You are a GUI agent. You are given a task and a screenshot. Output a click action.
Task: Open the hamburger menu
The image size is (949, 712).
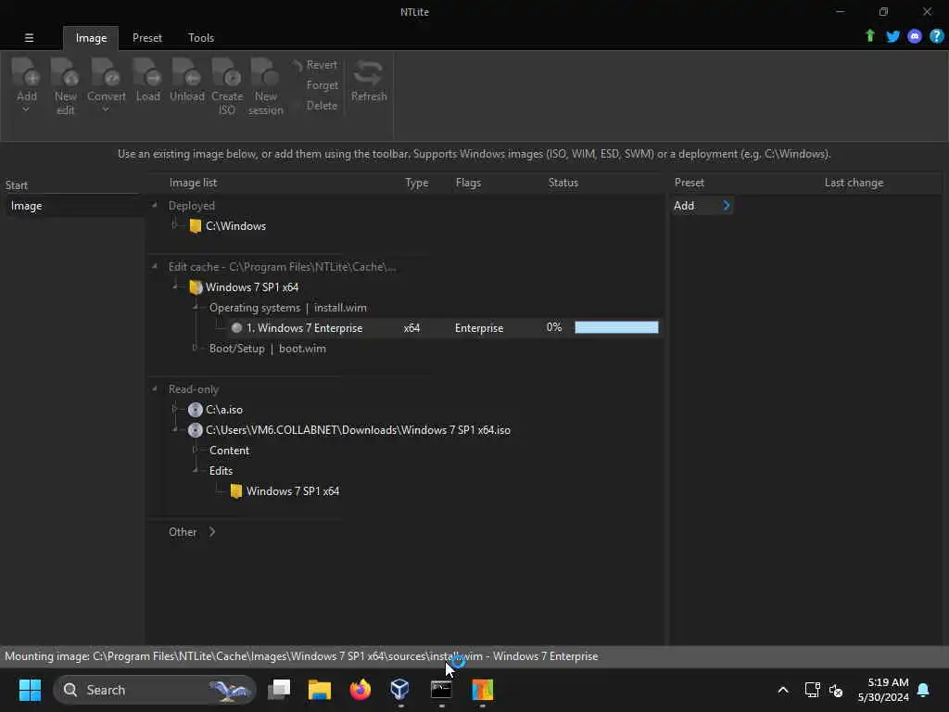click(29, 37)
